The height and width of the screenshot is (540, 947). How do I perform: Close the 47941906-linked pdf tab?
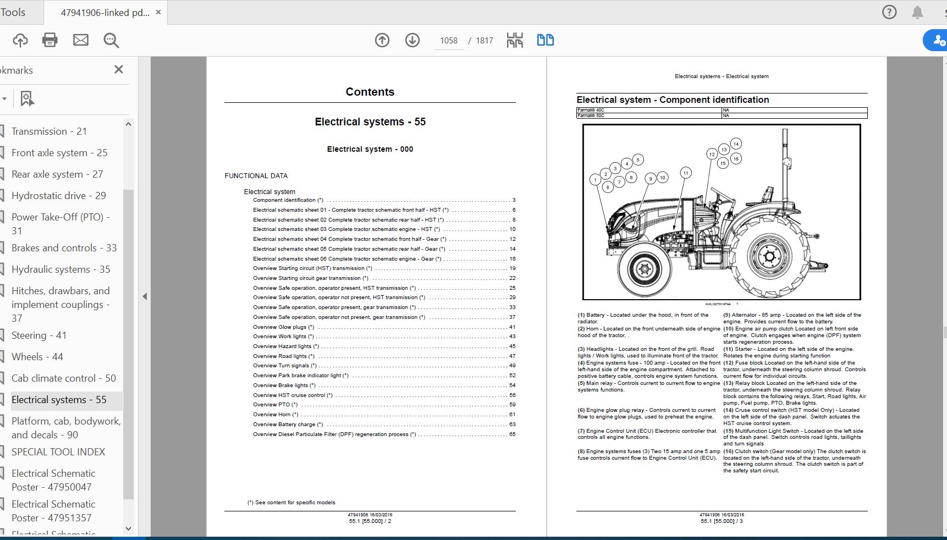[x=158, y=12]
